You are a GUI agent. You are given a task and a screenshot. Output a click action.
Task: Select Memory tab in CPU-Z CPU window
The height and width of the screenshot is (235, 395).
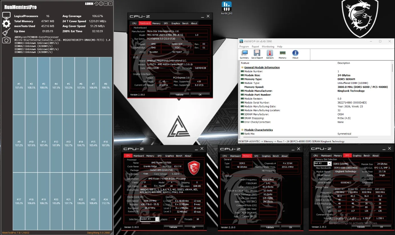point(150,156)
